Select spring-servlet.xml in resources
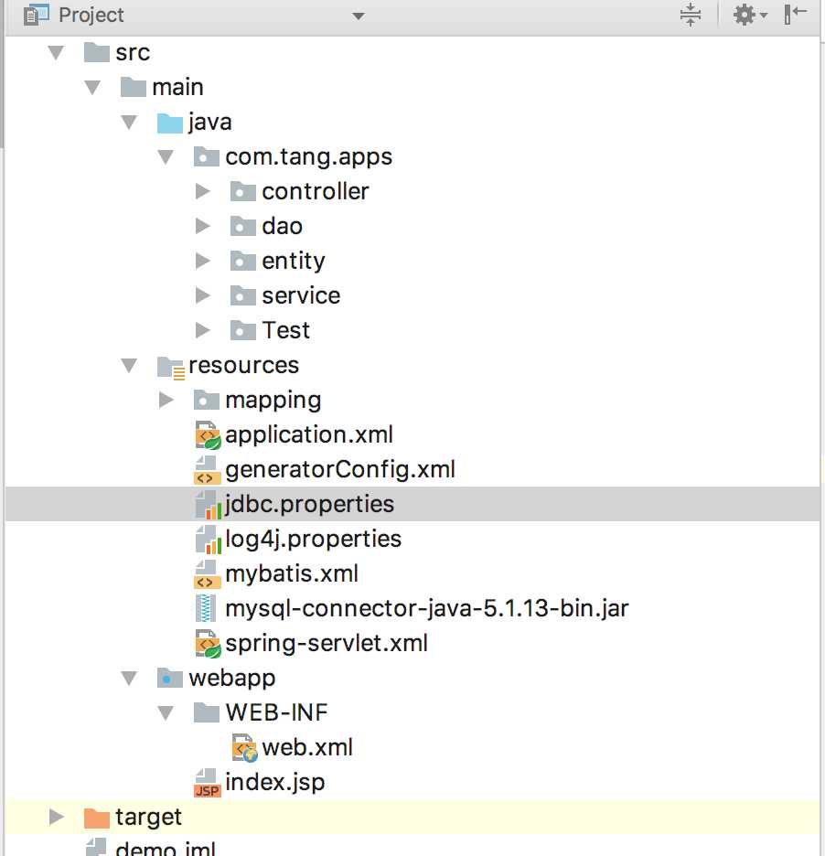 click(327, 643)
